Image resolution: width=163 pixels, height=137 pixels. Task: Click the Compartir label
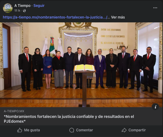pyautogui.click(x=137, y=130)
